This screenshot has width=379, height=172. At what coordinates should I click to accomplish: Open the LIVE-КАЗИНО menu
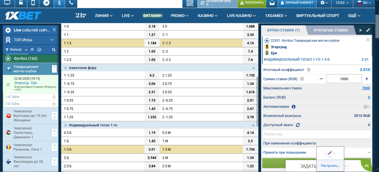[241, 16]
